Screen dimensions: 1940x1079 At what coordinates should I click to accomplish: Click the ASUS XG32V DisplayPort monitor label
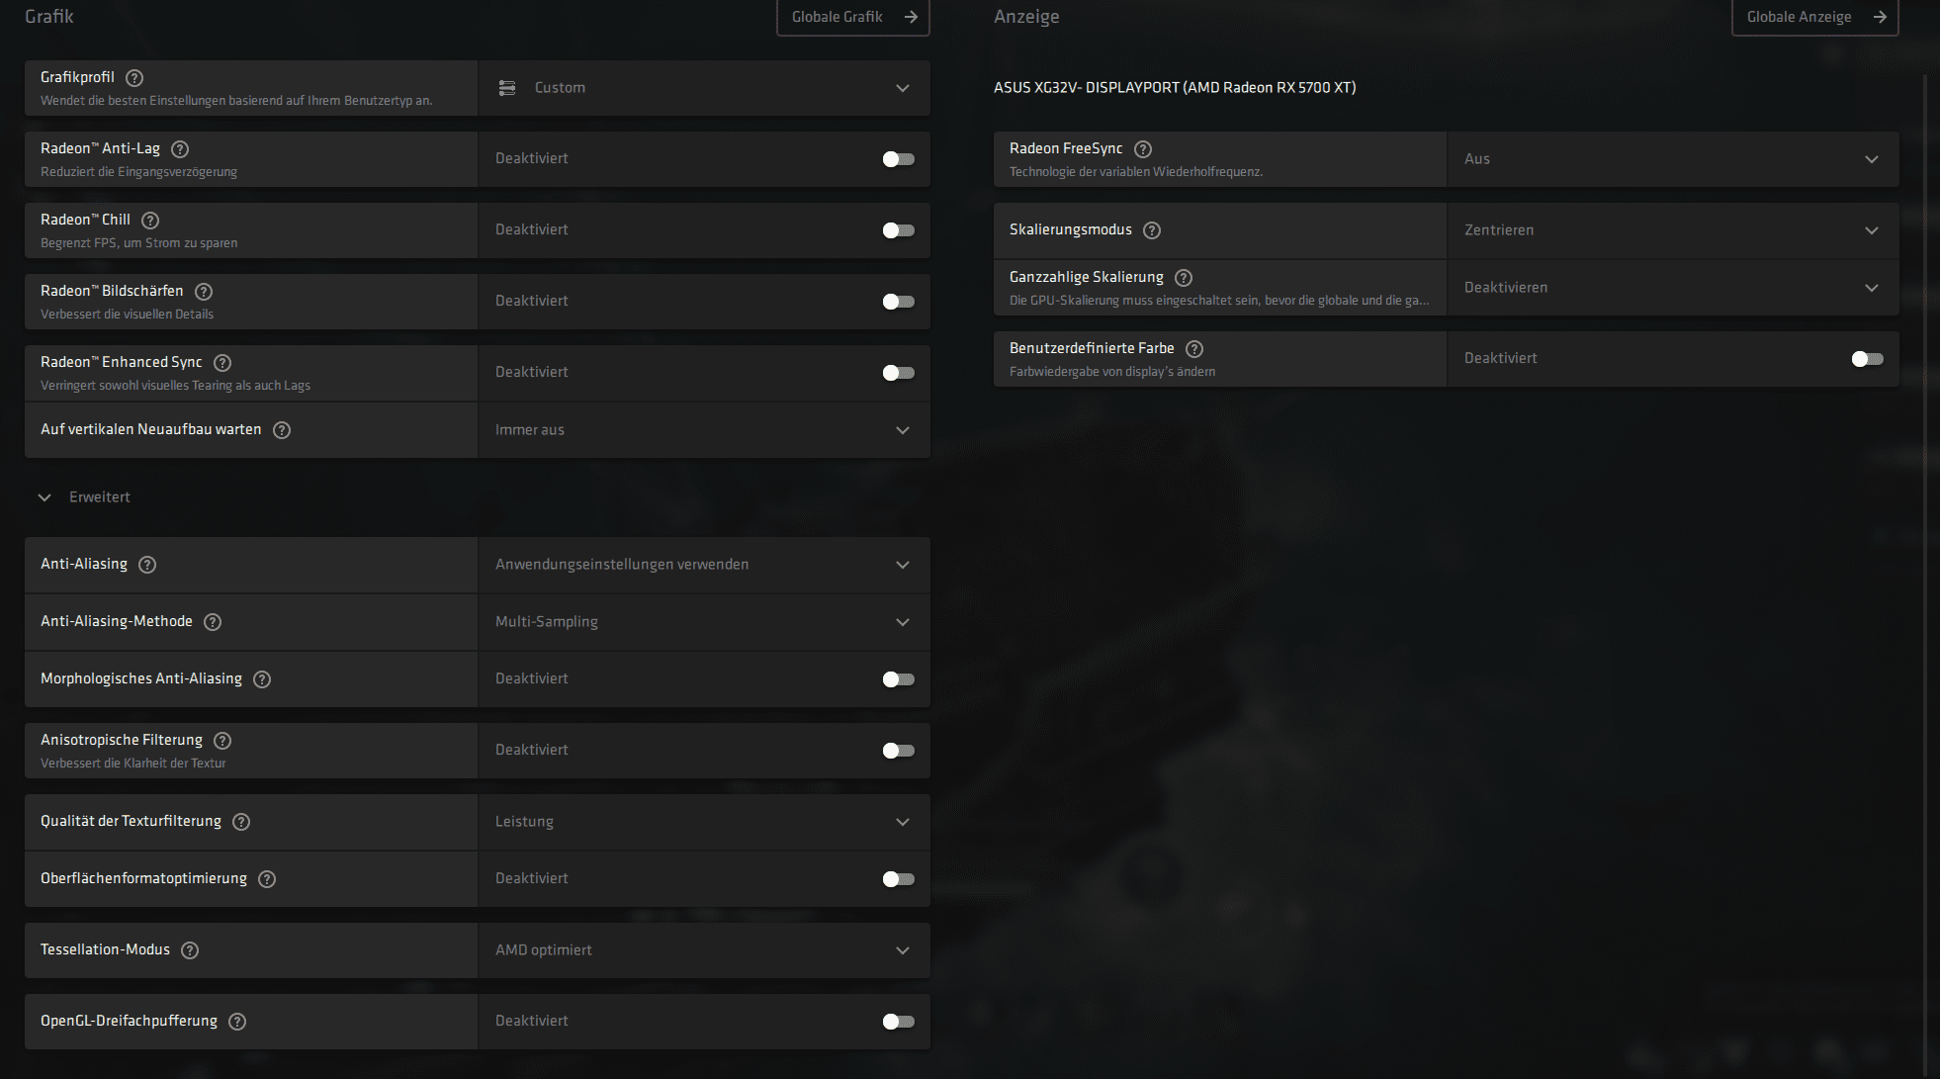[x=1175, y=88]
